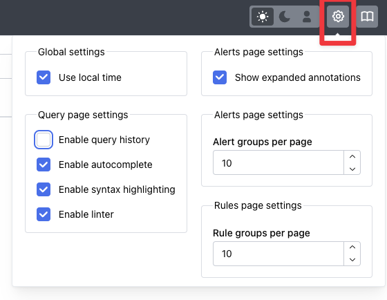Increase Rule groups per page value

click(x=352, y=247)
